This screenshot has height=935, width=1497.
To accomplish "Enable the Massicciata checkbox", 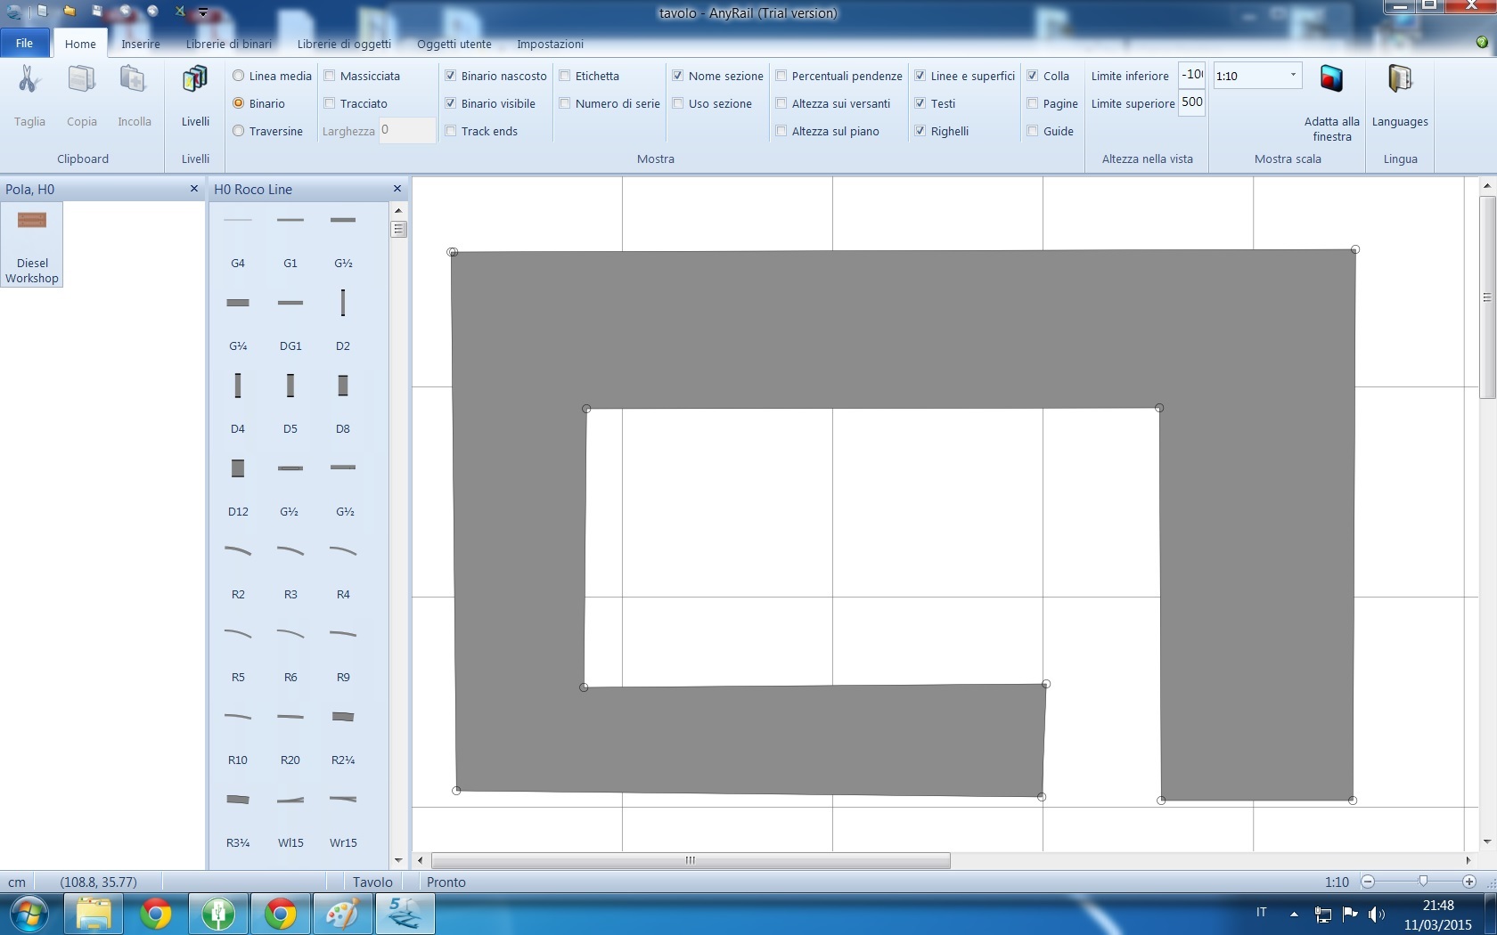I will click(330, 76).
